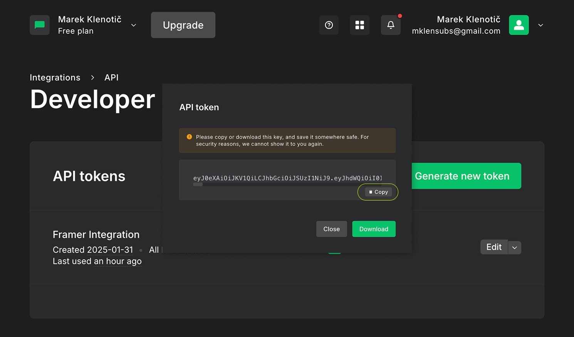Viewport: 574px width, 337px height.
Task: Expand the workspace selector chevron beside Free plan
Action: (x=133, y=25)
